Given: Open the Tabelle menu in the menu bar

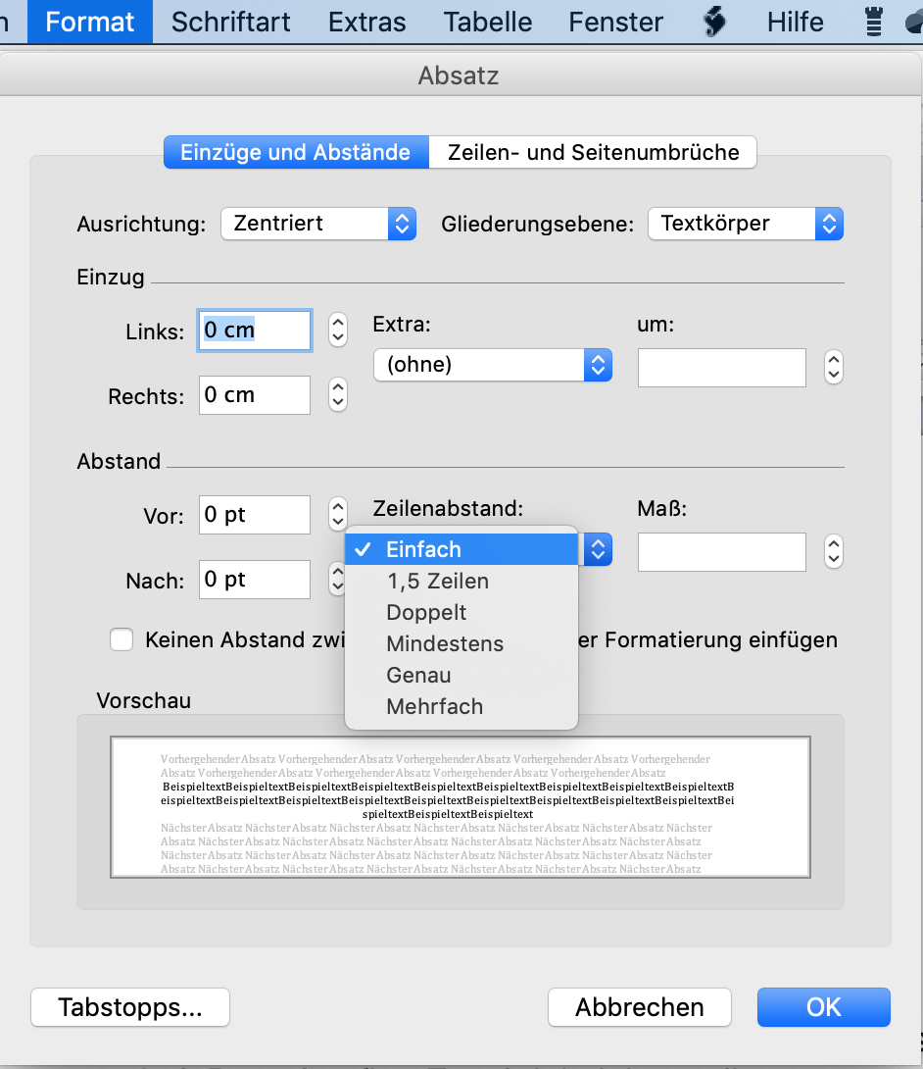Looking at the screenshot, I should (487, 22).
